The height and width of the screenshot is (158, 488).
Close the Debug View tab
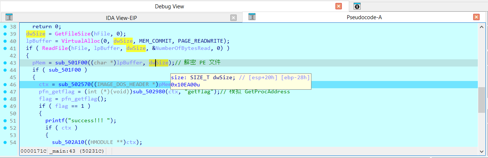point(339,6)
